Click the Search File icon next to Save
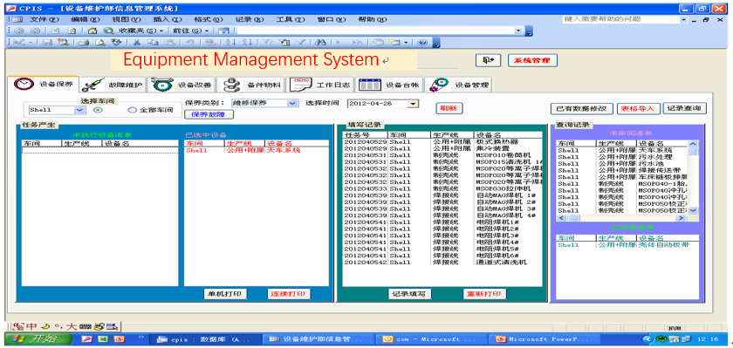This screenshot has height=348, width=733. click(63, 43)
